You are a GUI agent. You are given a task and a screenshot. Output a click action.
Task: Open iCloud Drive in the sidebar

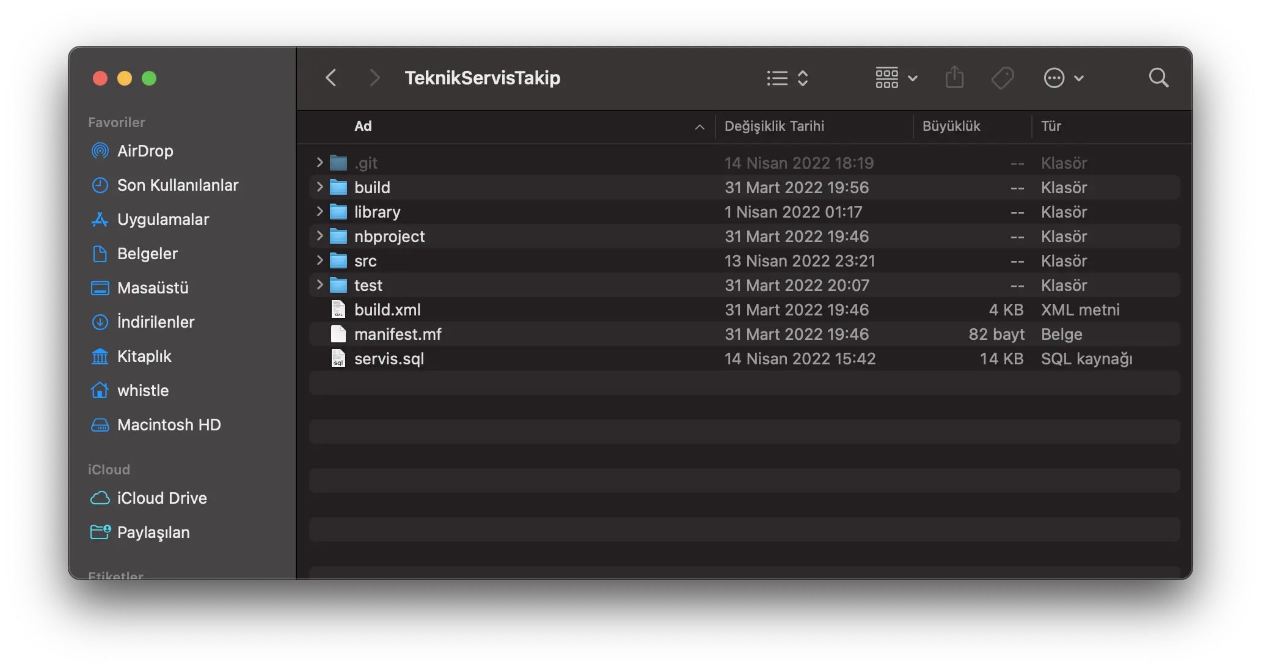pyautogui.click(x=149, y=498)
